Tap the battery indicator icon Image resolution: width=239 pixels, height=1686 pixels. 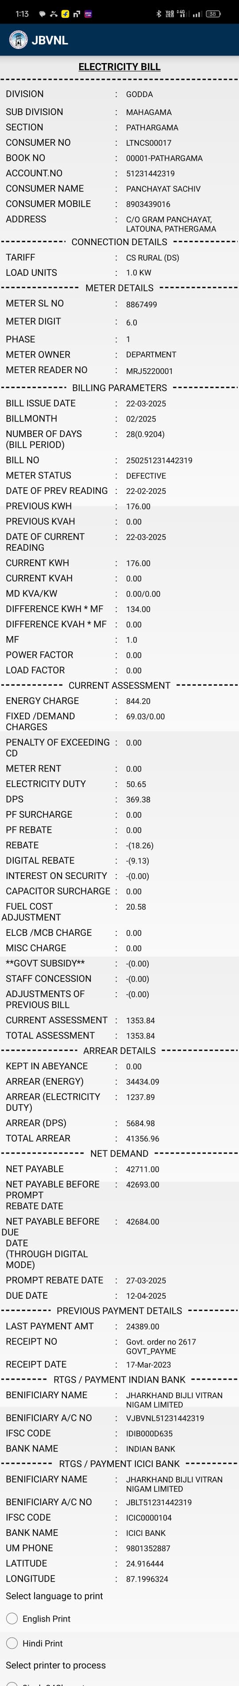[x=213, y=14]
